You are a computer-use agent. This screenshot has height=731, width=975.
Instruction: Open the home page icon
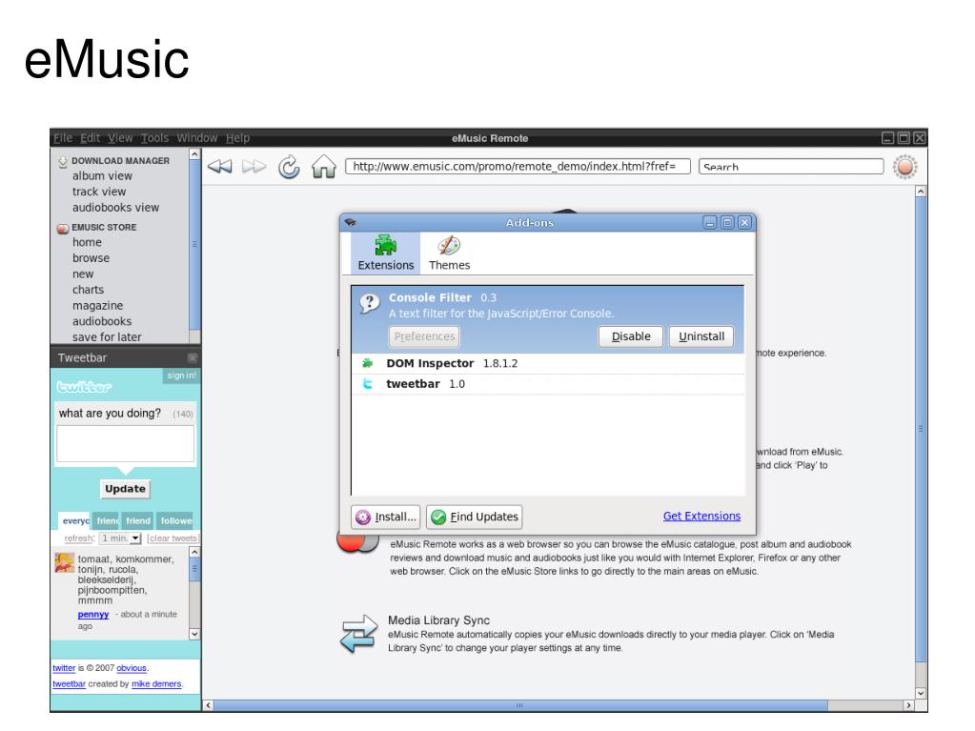coord(324,167)
